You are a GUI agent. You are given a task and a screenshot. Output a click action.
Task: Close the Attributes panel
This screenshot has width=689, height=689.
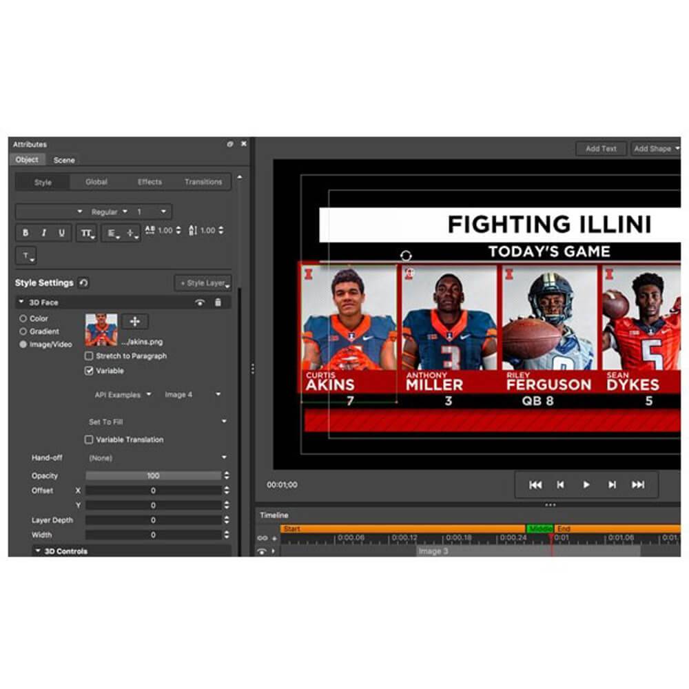click(x=244, y=144)
